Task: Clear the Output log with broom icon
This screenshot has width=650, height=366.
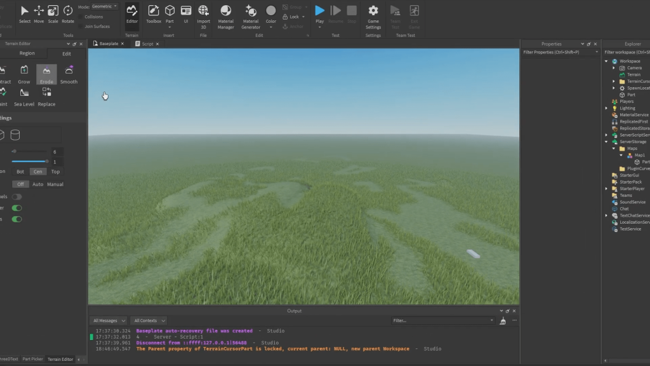Action: 503,321
